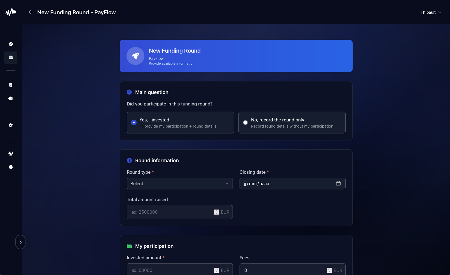Click the back arrow next to page title
The height and width of the screenshot is (275, 450).
(31, 12)
